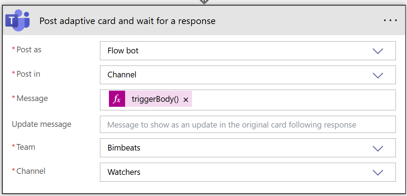Click the connector arrow above the card
This screenshot has height=196, width=407.
click(204, 2)
